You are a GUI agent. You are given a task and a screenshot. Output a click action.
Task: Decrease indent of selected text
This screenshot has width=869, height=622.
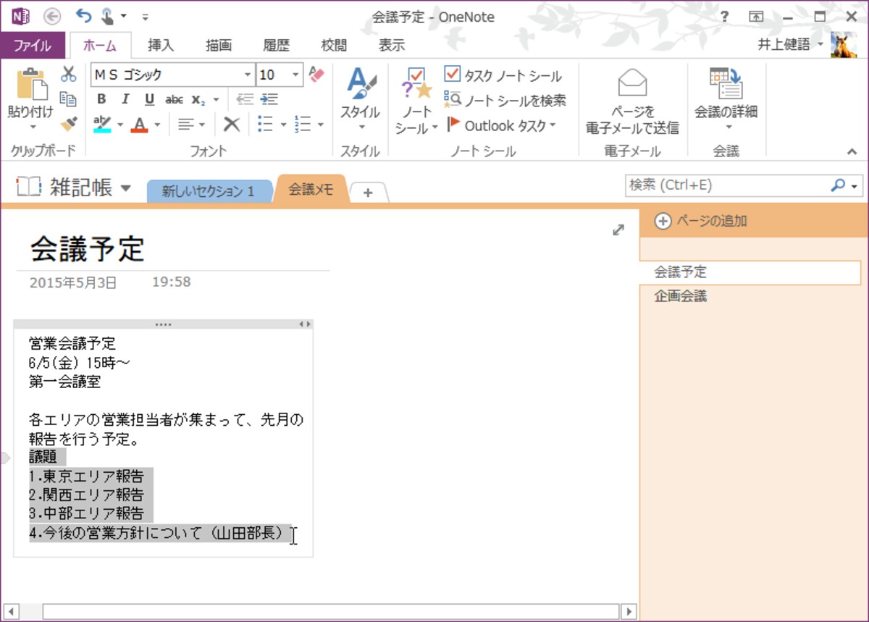coord(245,100)
